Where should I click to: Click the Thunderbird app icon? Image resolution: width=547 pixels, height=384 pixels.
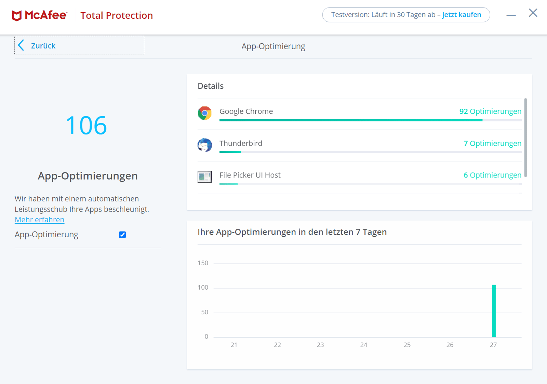[x=204, y=145]
